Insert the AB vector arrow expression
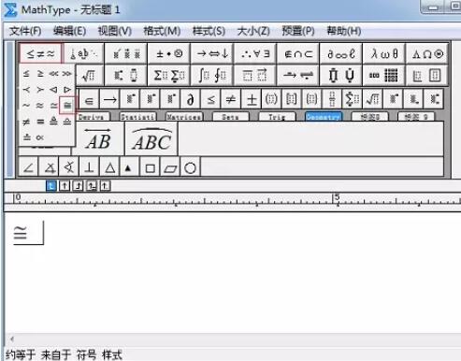 [98, 138]
